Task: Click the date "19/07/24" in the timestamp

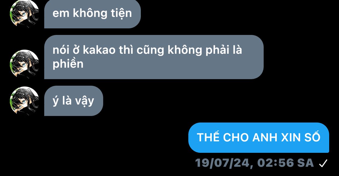Action: (x=222, y=163)
